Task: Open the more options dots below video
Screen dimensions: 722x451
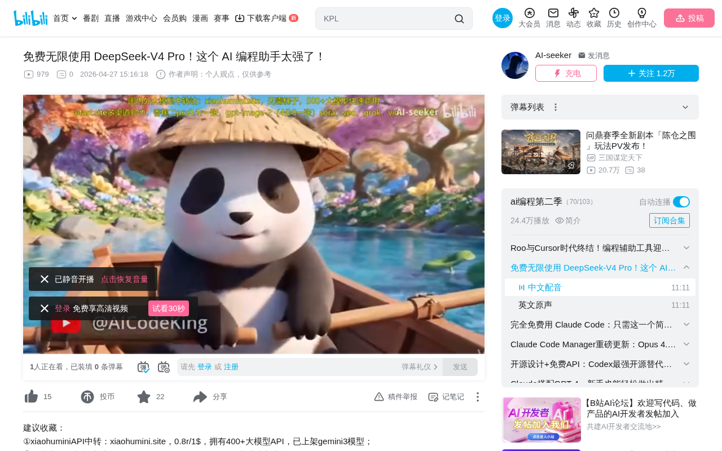Action: 478,397
